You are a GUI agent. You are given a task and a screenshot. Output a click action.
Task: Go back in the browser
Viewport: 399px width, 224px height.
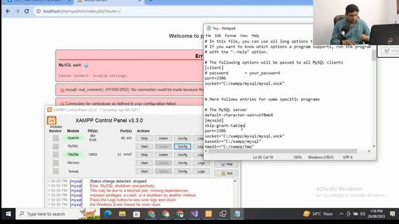[x=8, y=11]
